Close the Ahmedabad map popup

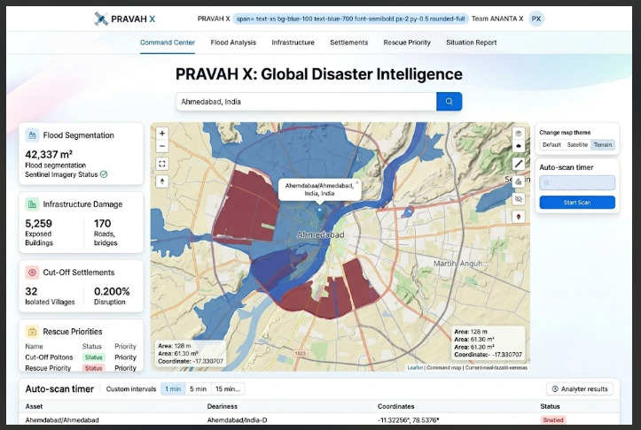pos(357,183)
